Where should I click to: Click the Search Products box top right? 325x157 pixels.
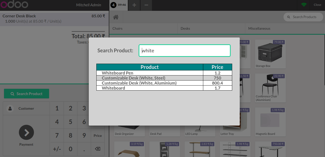303,17
